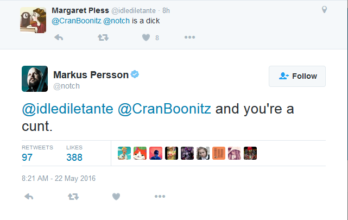348x220 pixels.
Task: Retweet Margaret Pless's tweet
Action: (x=103, y=37)
